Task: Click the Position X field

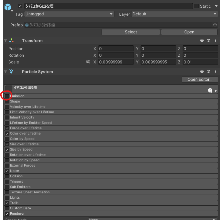Action: pos(116,48)
